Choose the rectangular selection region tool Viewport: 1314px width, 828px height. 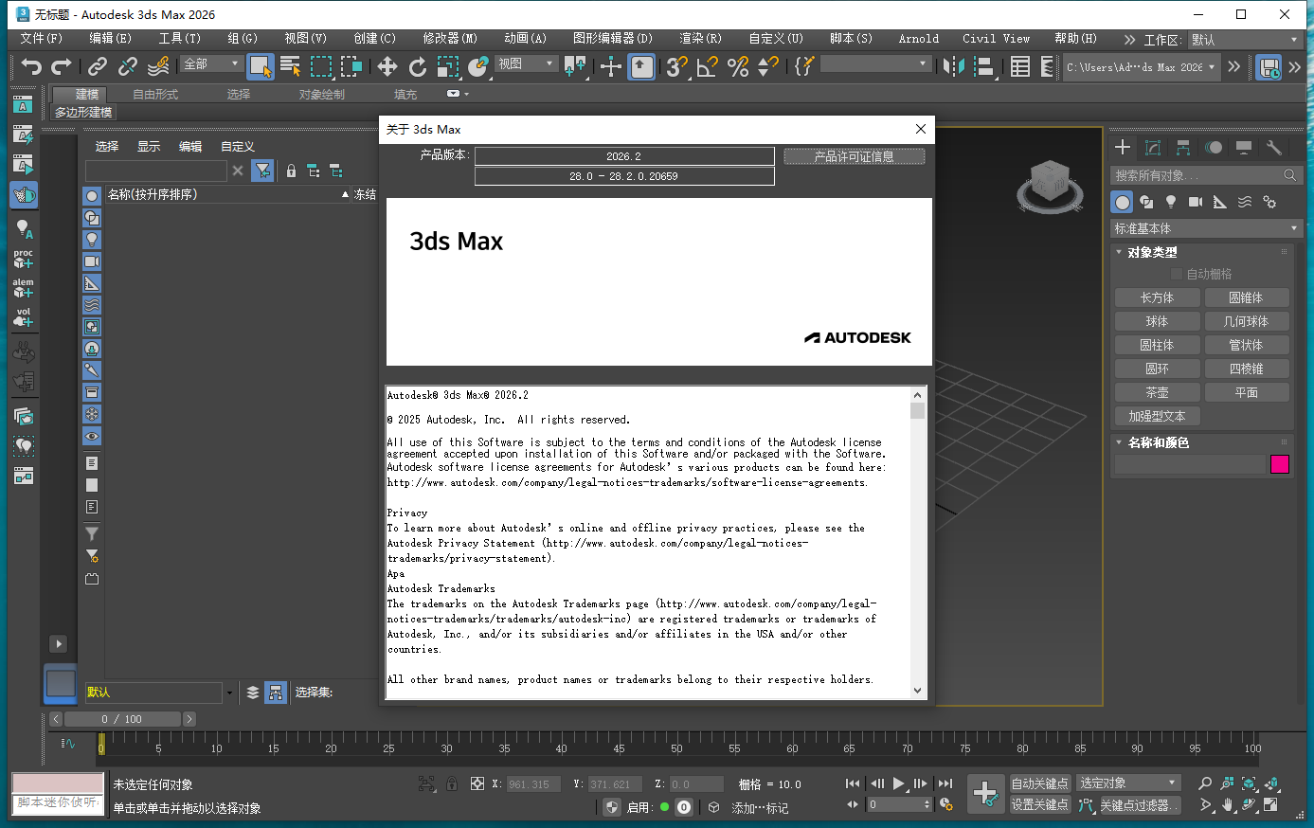pos(321,66)
